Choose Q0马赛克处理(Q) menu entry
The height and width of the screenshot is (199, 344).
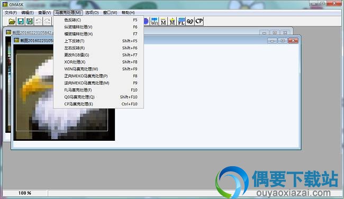coord(98,97)
